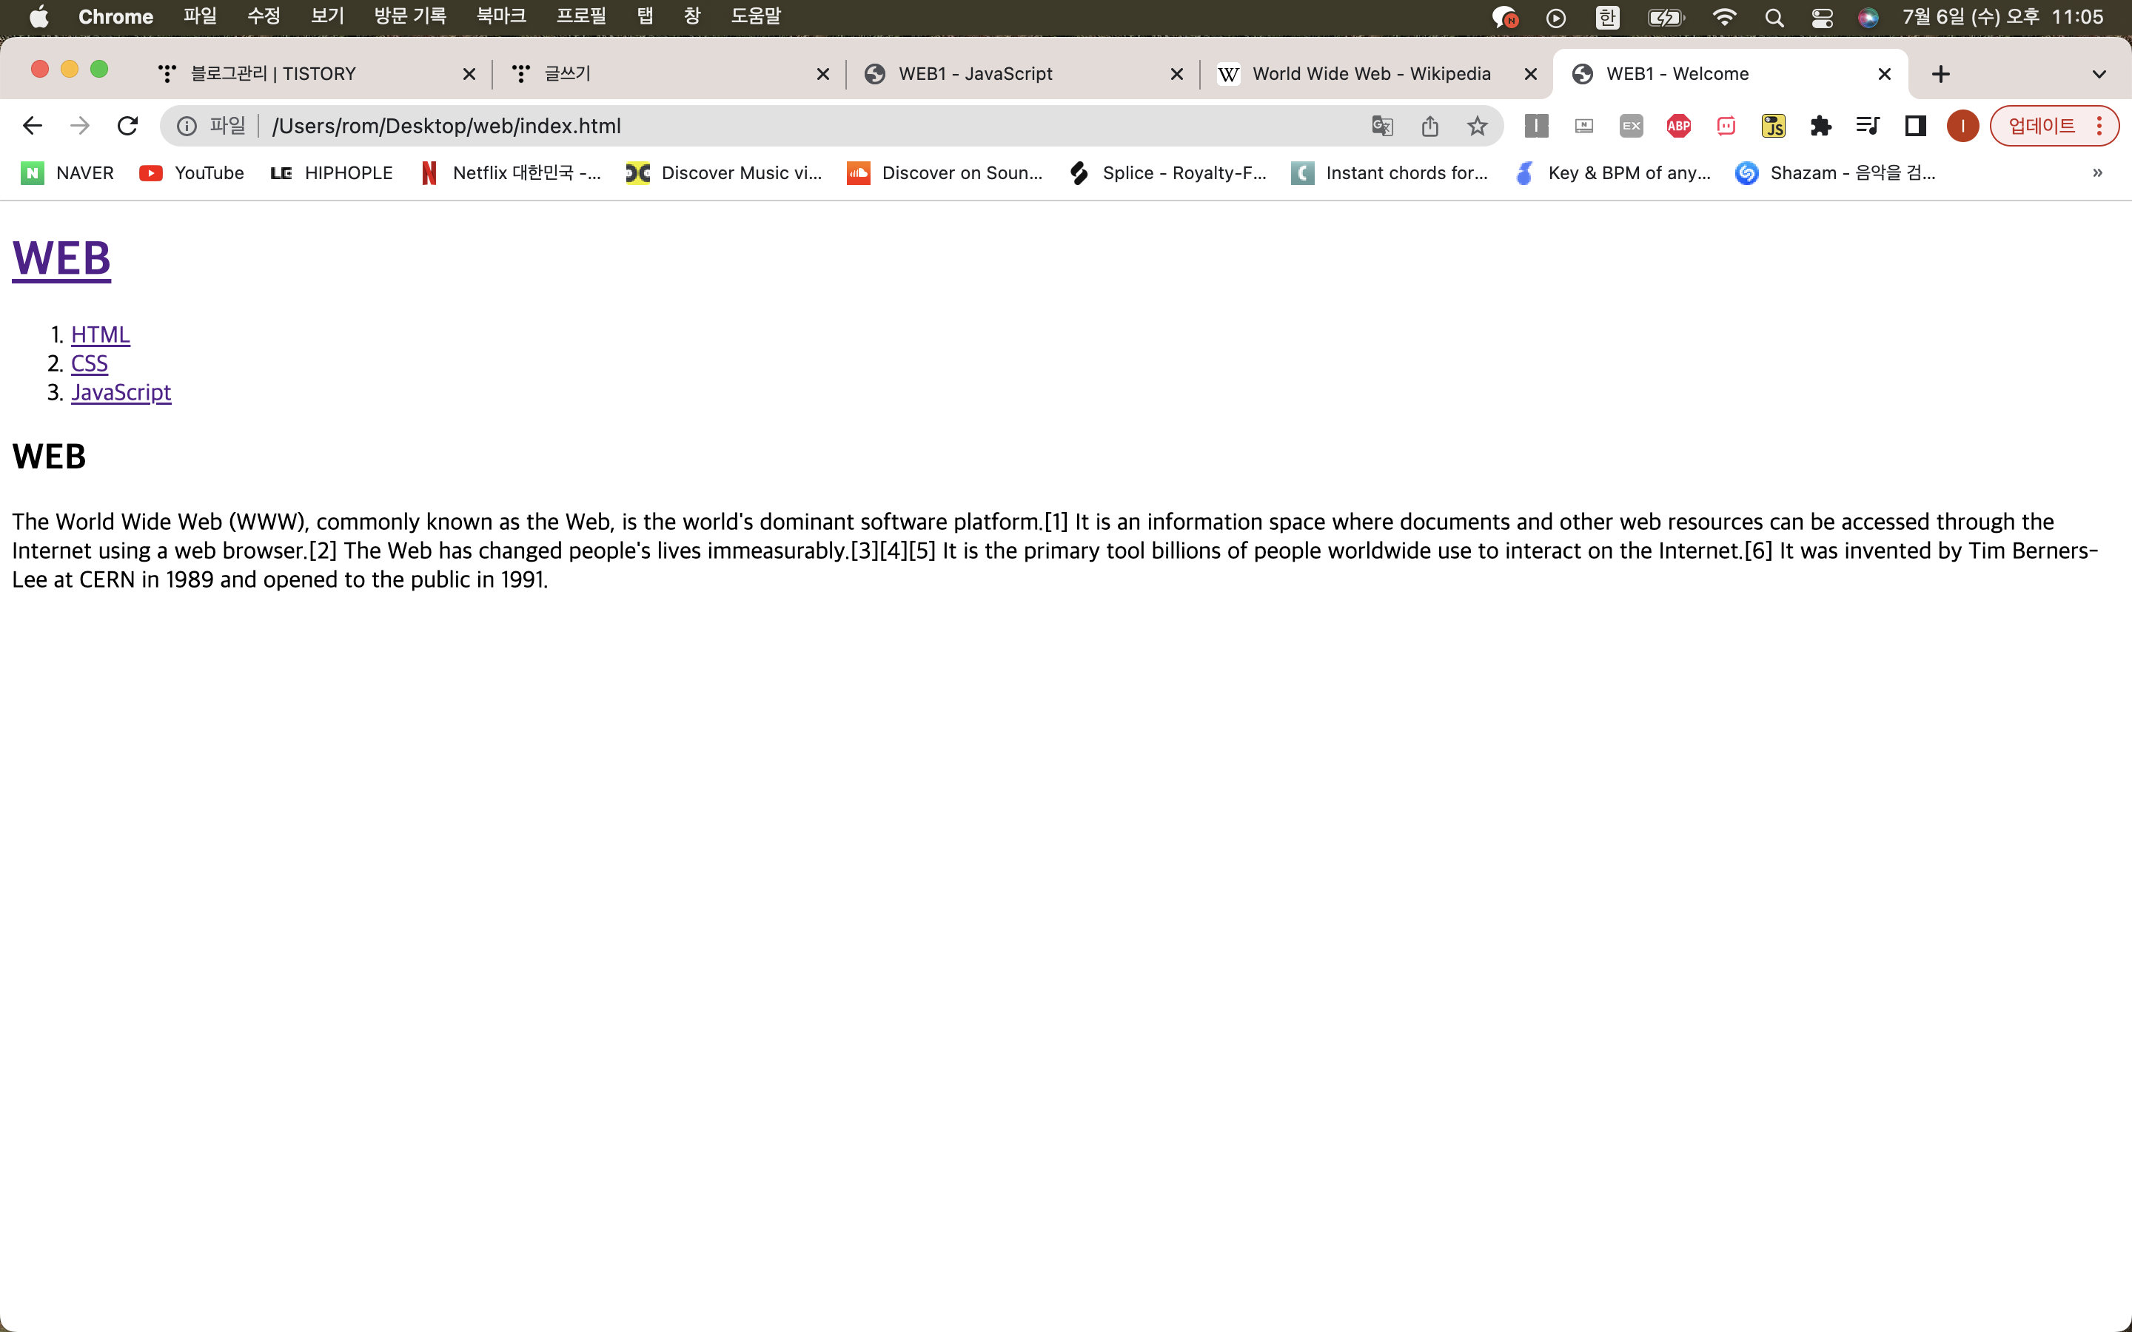The image size is (2132, 1332).
Task: Open the Extensions puzzle icon
Action: [x=1821, y=126]
